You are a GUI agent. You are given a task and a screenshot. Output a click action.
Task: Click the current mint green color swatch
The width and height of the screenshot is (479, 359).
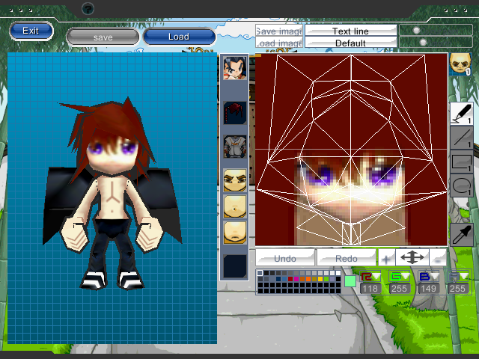(x=350, y=281)
